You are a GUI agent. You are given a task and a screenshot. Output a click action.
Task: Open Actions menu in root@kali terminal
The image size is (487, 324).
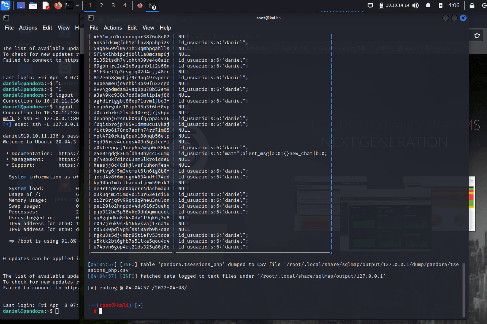coord(113,28)
